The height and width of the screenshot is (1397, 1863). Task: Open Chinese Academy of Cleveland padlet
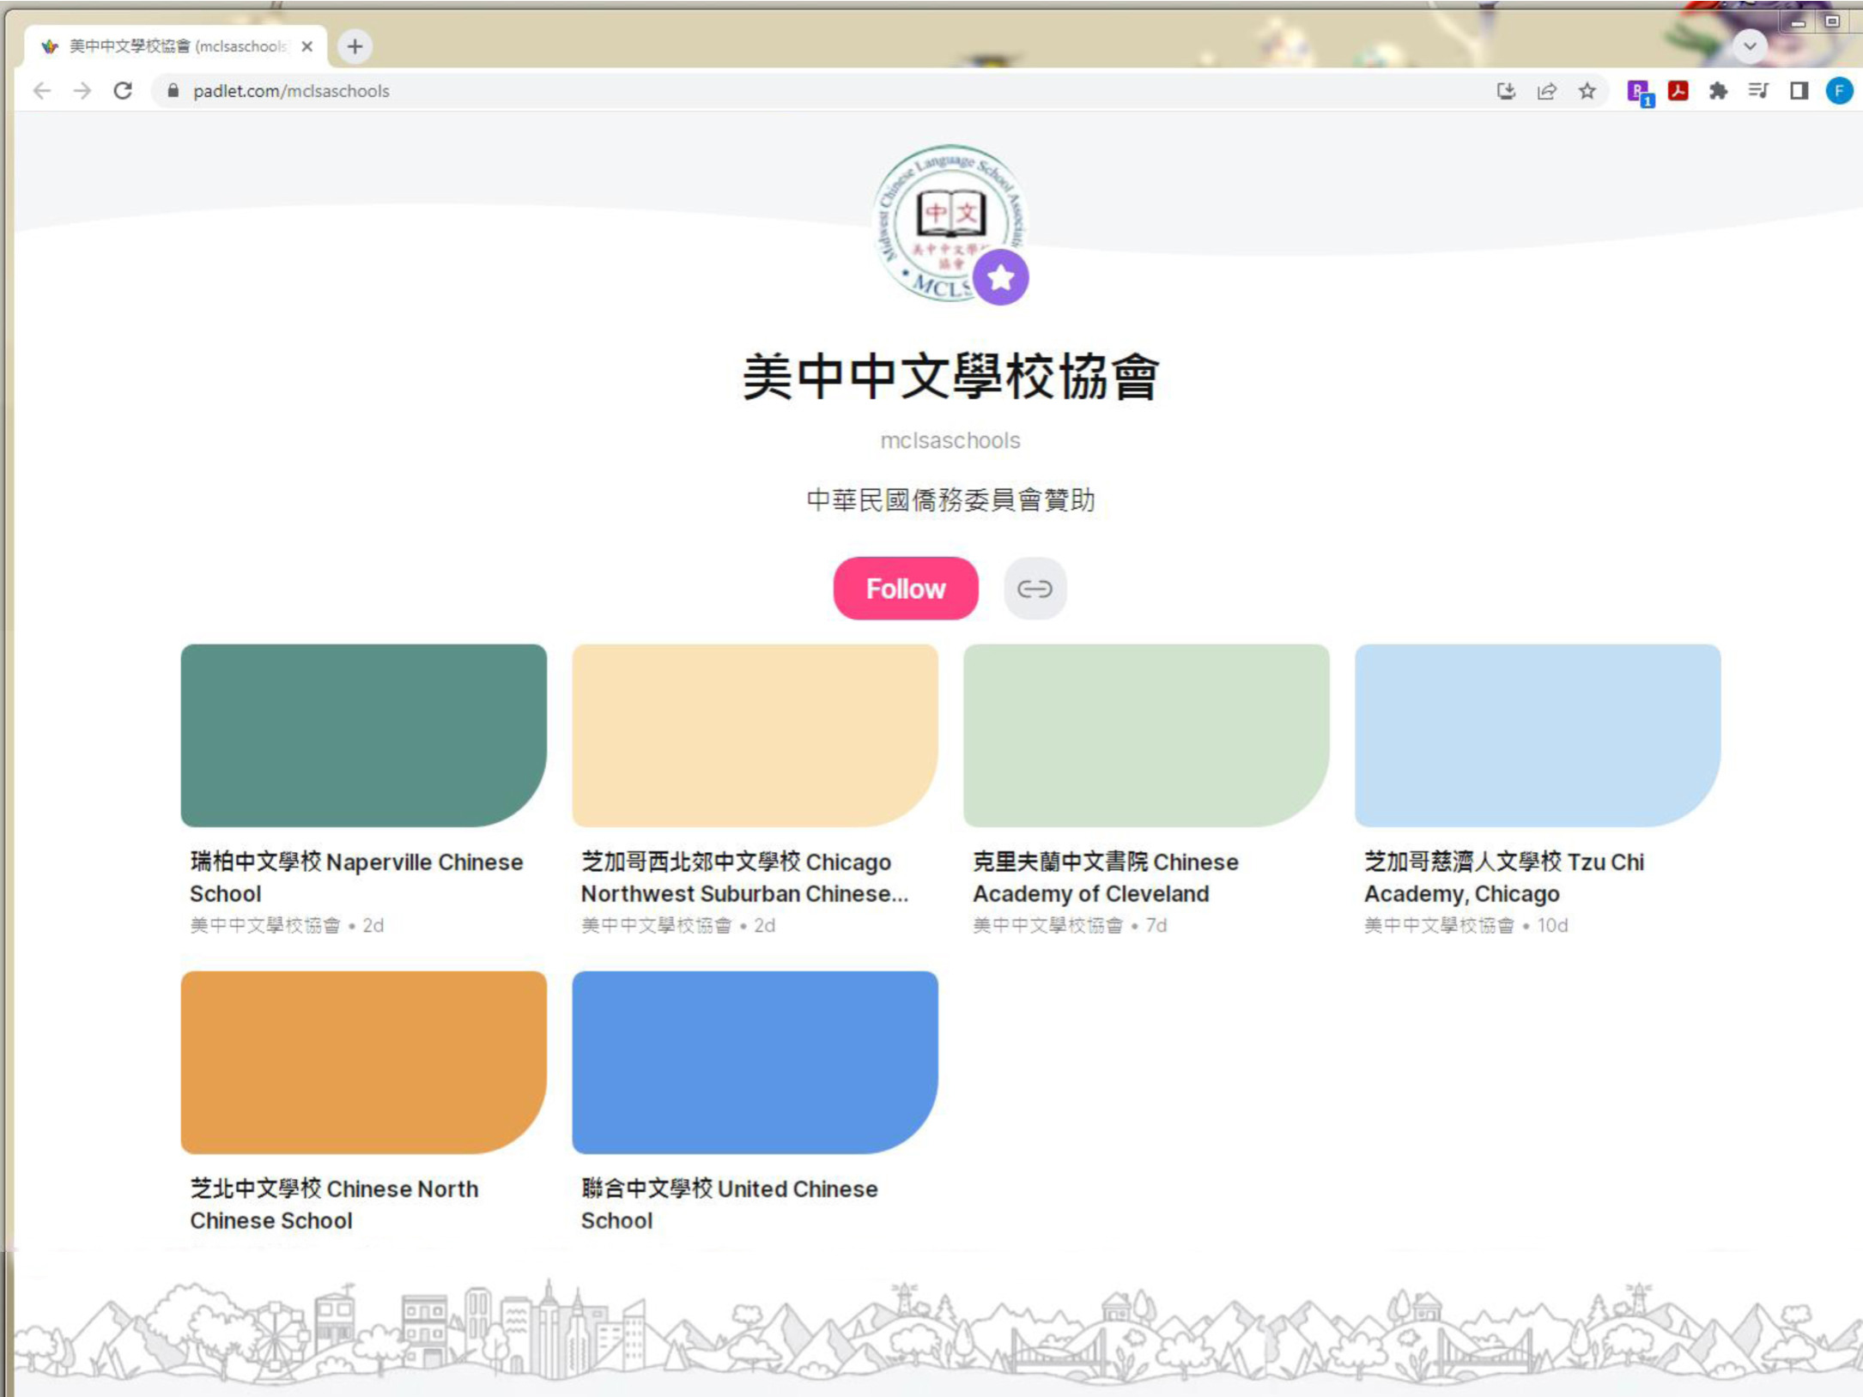pos(1145,735)
